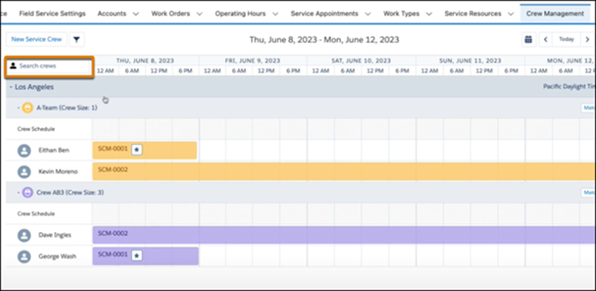Click star icon on George Wash's SCM-0001
596x291 pixels.
pos(137,255)
